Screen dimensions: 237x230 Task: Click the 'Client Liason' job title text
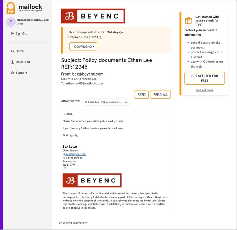[x=70, y=151]
